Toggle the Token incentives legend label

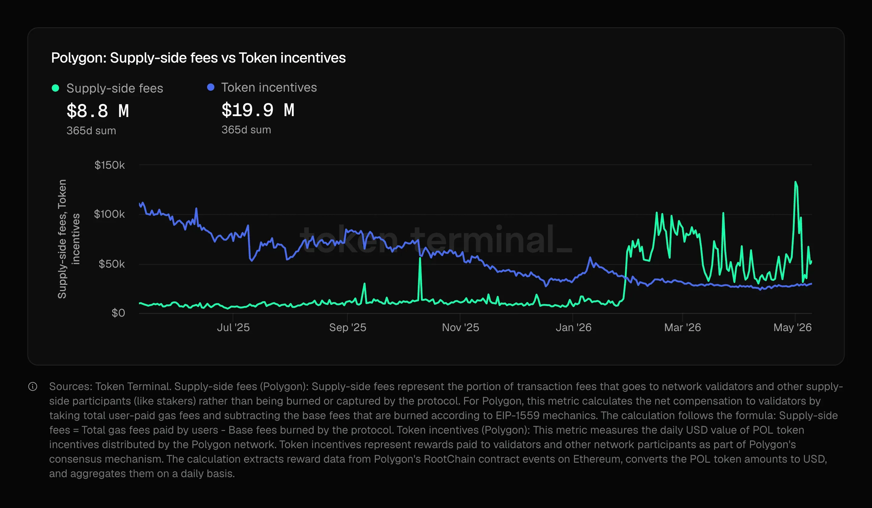click(269, 87)
